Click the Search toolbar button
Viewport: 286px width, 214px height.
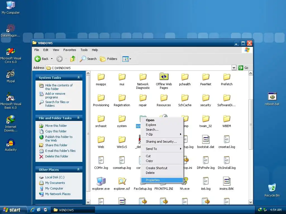tap(88, 59)
